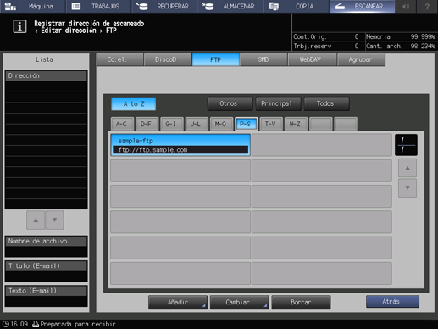Go back with the Atrás button

(392, 302)
